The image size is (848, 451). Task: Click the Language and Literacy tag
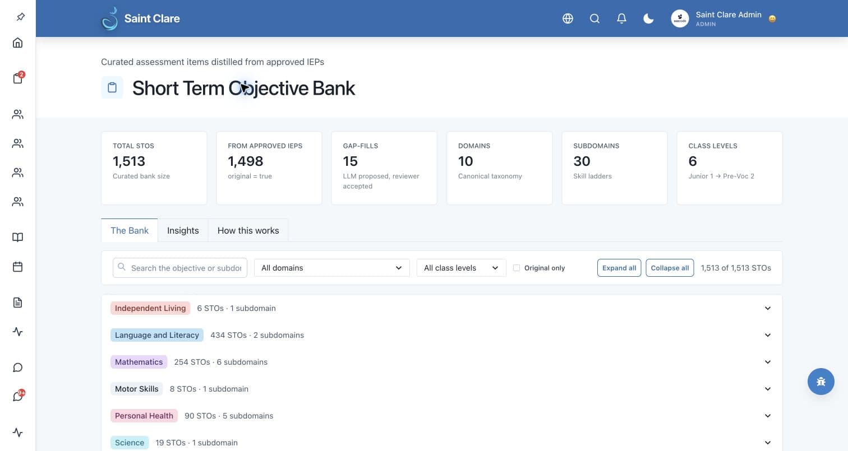click(157, 335)
